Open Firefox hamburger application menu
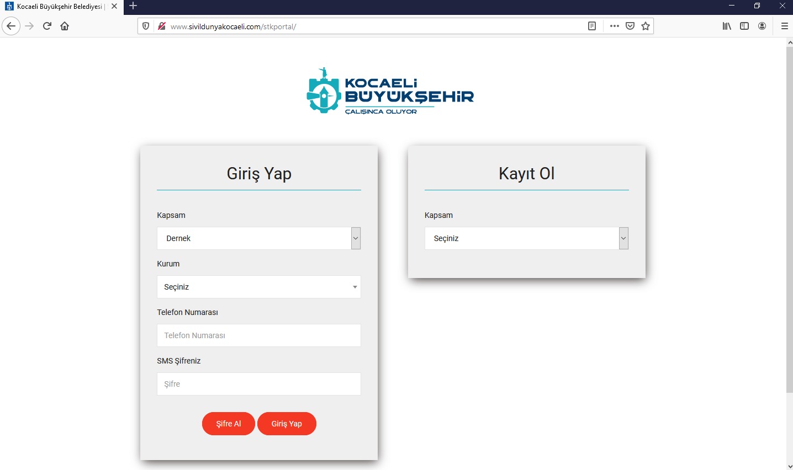 coord(784,26)
